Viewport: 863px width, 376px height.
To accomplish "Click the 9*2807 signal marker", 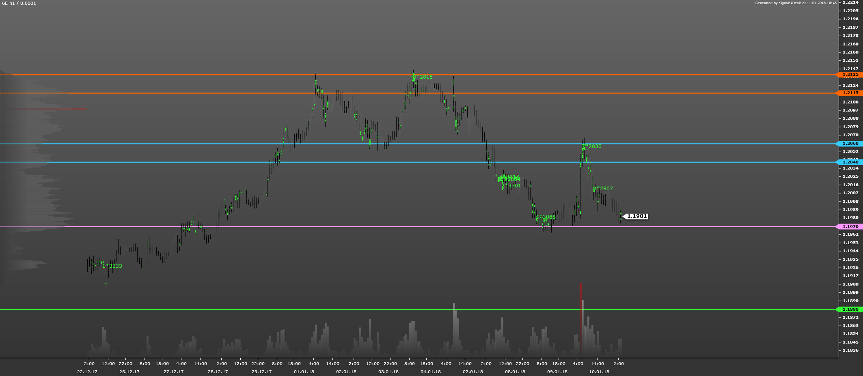I will pyautogui.click(x=603, y=189).
